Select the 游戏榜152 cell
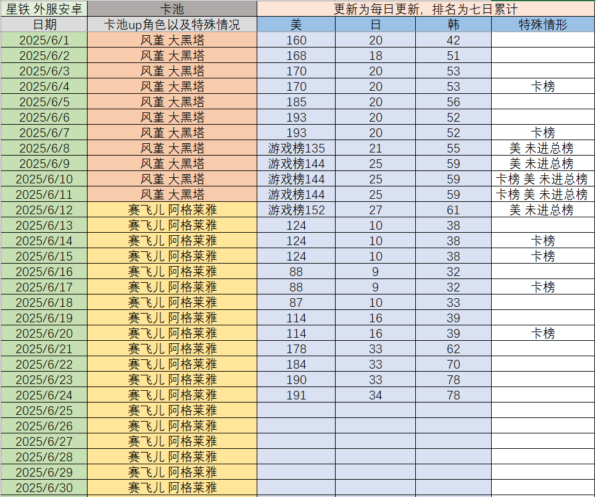The width and height of the screenshot is (596, 497). coord(296,210)
